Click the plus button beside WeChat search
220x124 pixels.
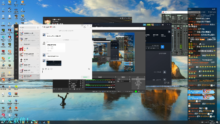(38, 28)
